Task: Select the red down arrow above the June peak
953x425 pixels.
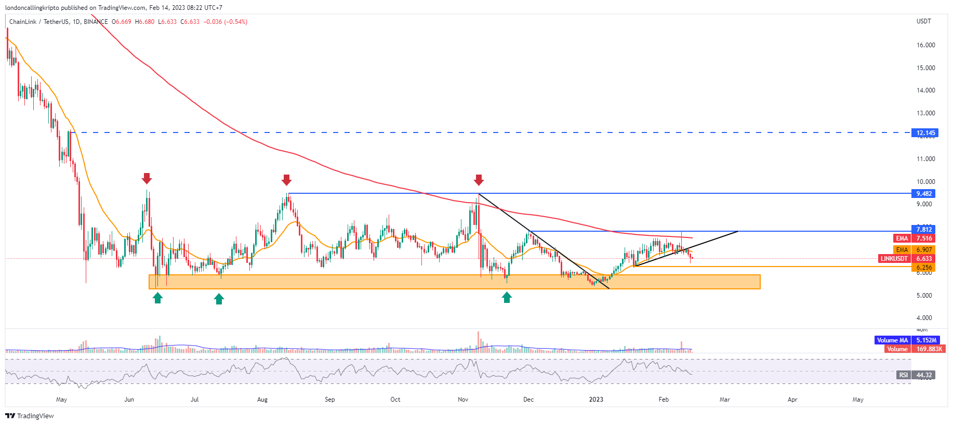Action: [147, 179]
